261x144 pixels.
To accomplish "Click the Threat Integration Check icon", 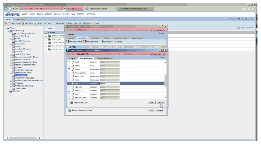I will click(x=70, y=110).
